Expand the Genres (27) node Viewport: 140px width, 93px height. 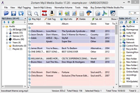tap(7, 36)
